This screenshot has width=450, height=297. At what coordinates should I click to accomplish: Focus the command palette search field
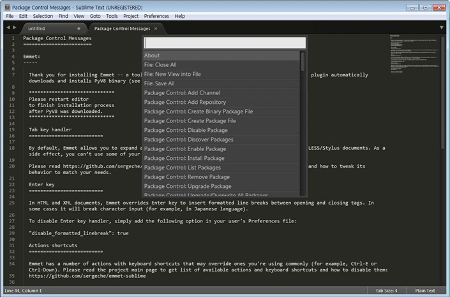pyautogui.click(x=225, y=43)
